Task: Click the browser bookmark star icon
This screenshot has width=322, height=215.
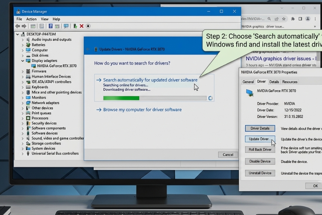Action: tap(284, 19)
